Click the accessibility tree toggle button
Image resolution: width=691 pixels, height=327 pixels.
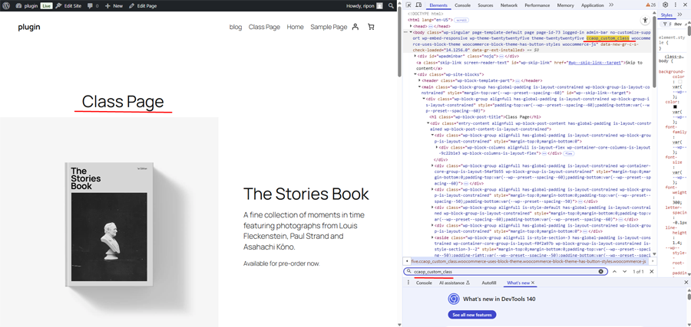click(x=645, y=20)
